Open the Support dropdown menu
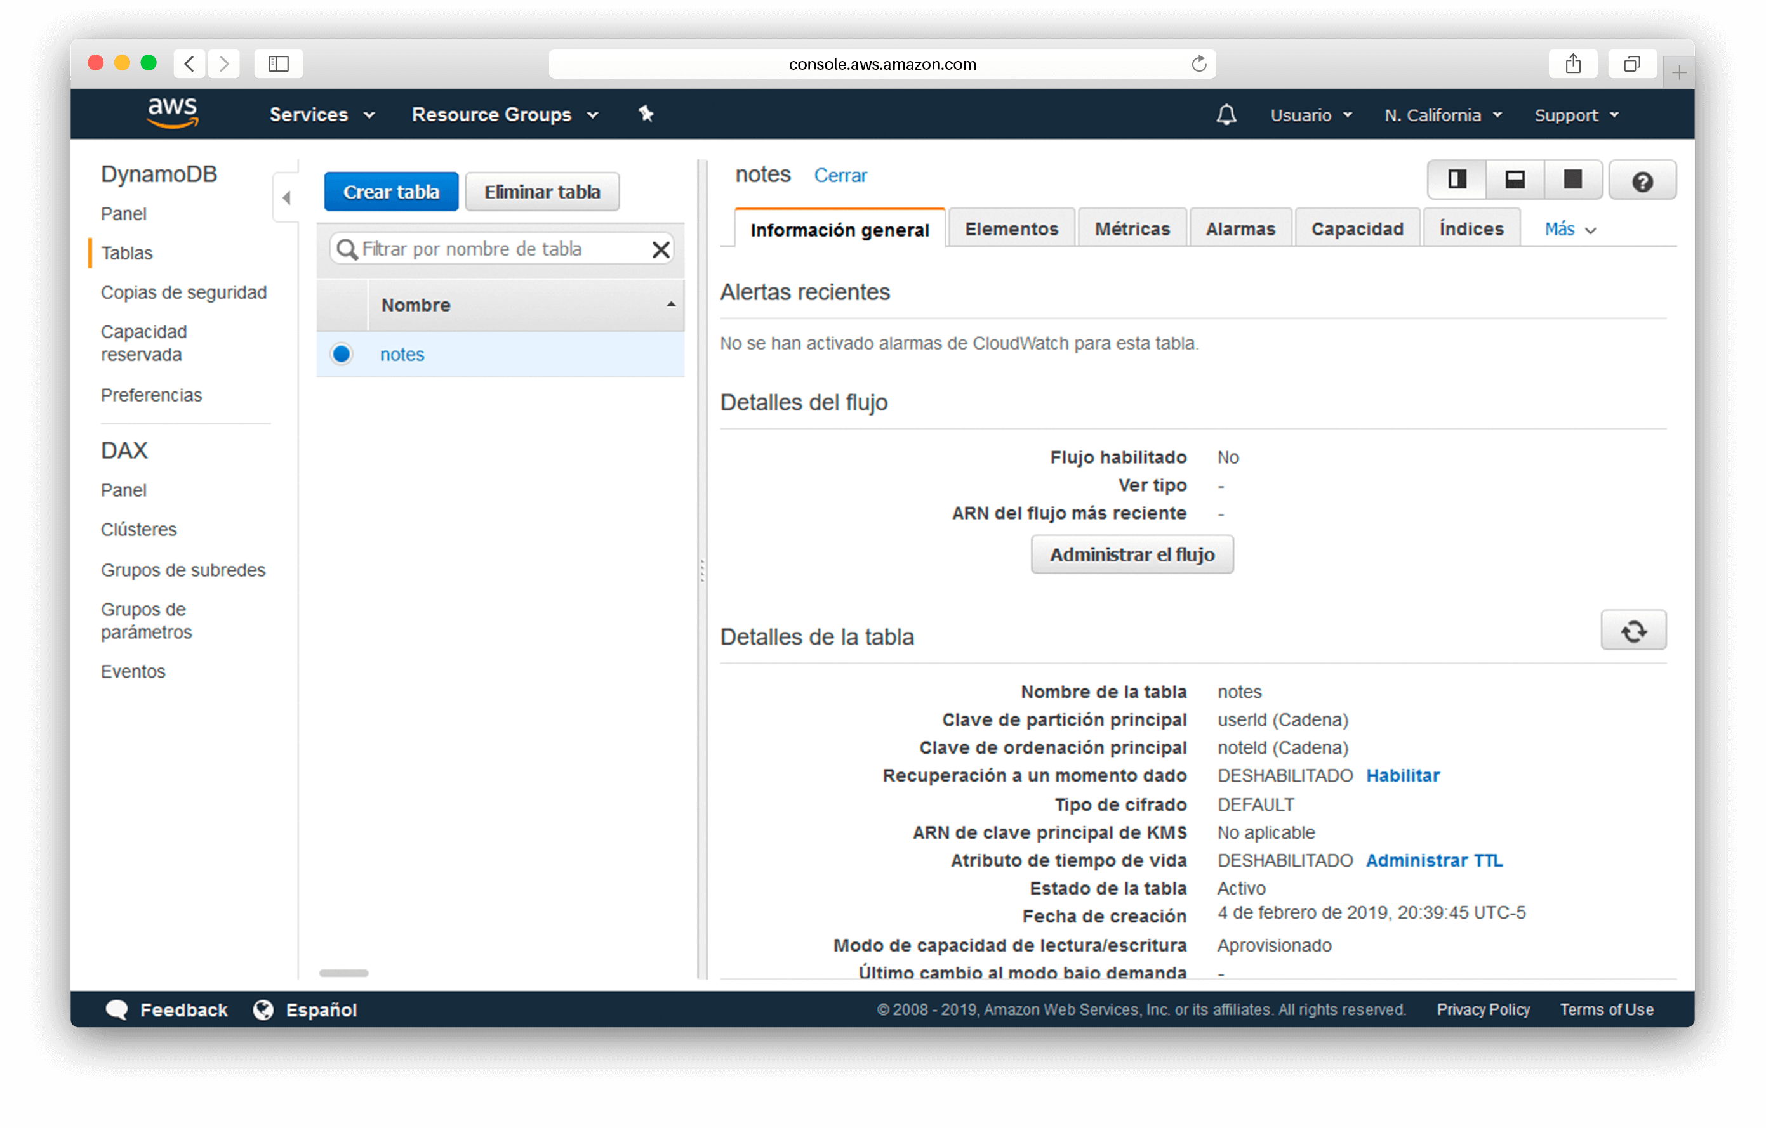The image size is (1766, 1128). [1576, 115]
